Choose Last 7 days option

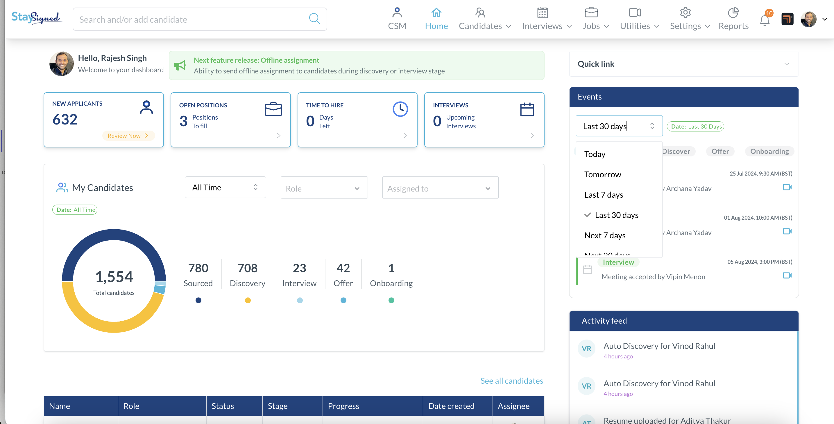[604, 195]
